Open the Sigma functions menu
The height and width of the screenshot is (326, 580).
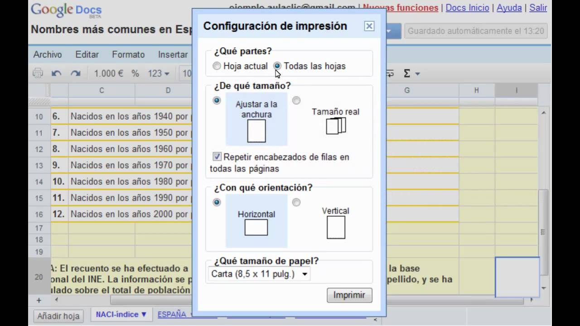(x=411, y=73)
